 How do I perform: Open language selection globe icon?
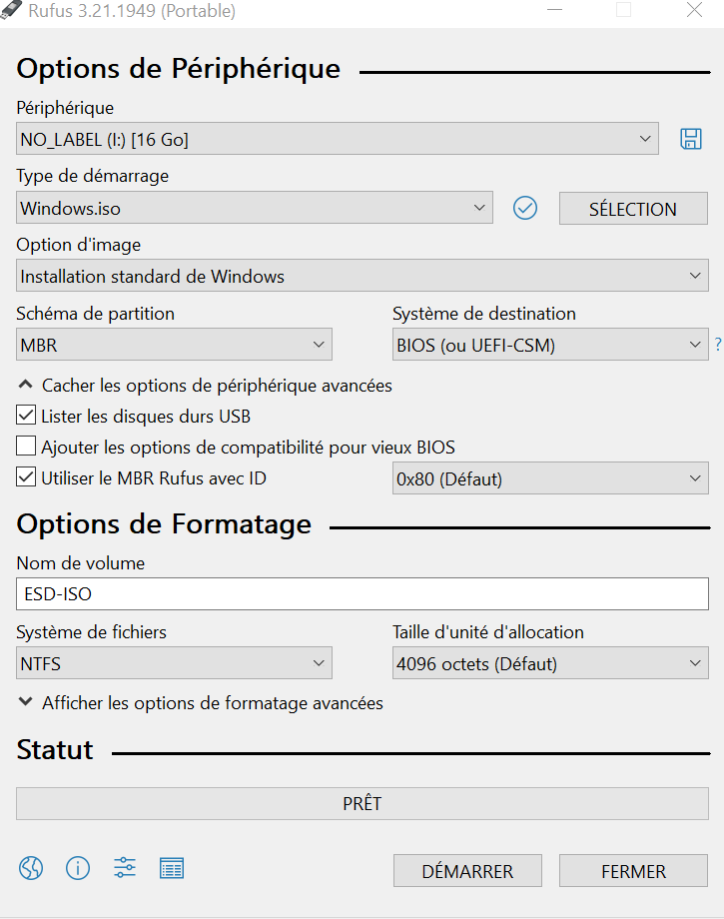click(31, 868)
